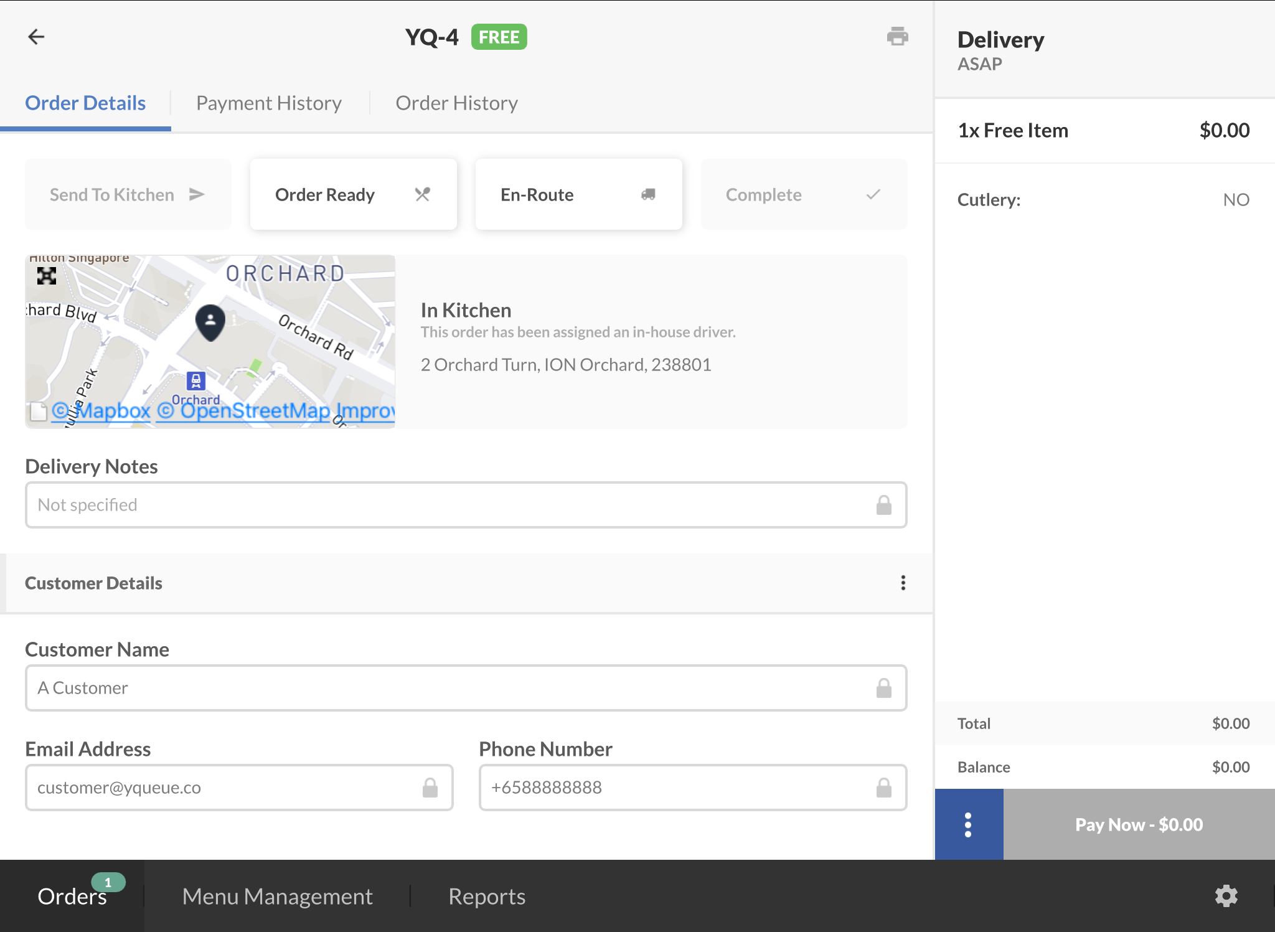The width and height of the screenshot is (1275, 932).
Task: Open blue three-dot payment options menu
Action: (x=968, y=824)
